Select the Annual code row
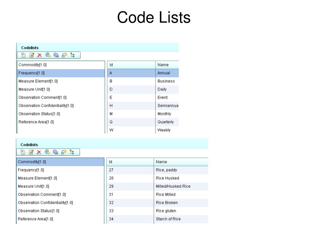313x234 pixels. 143,73
